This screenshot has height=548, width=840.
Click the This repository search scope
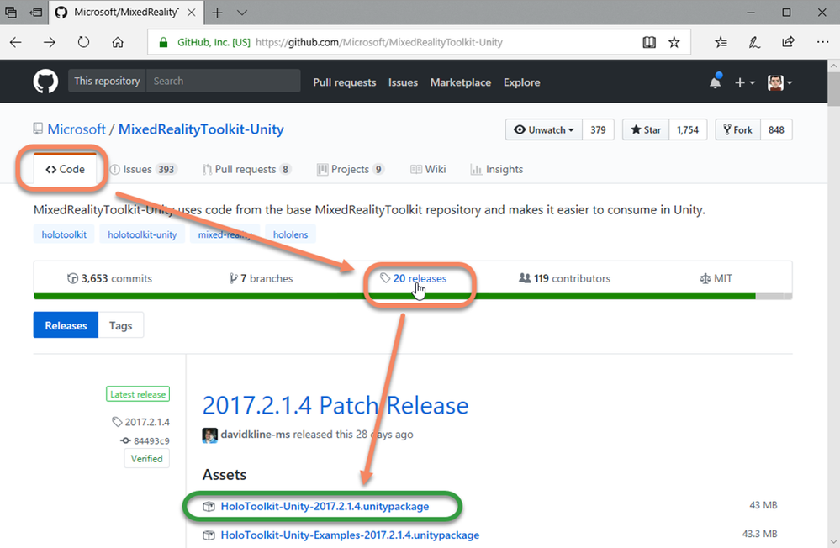[x=107, y=81]
